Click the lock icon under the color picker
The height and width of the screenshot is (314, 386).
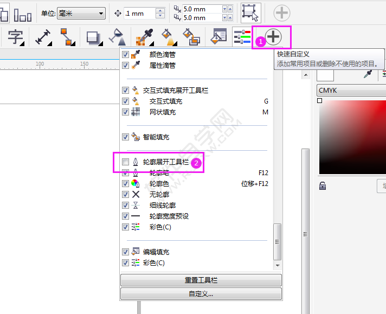click(323, 185)
